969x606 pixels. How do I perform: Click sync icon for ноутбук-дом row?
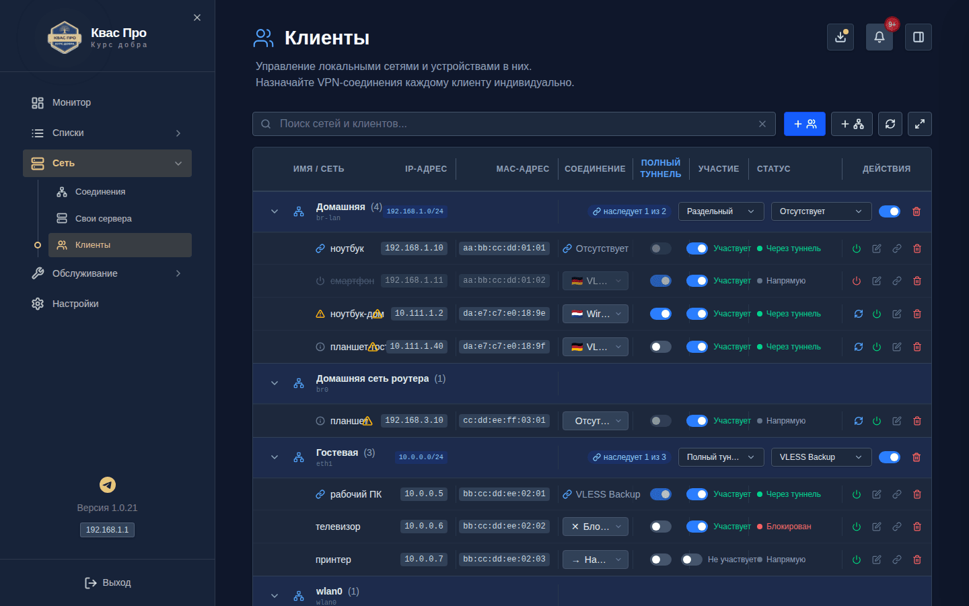pyautogui.click(x=859, y=314)
